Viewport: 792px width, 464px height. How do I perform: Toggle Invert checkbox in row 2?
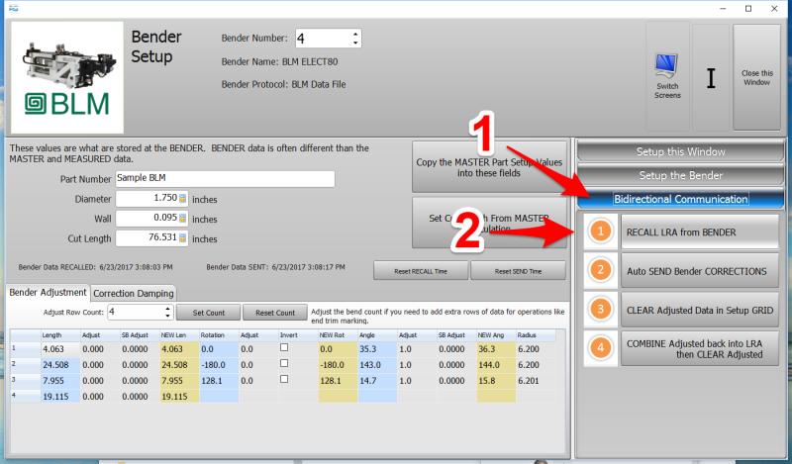284,363
